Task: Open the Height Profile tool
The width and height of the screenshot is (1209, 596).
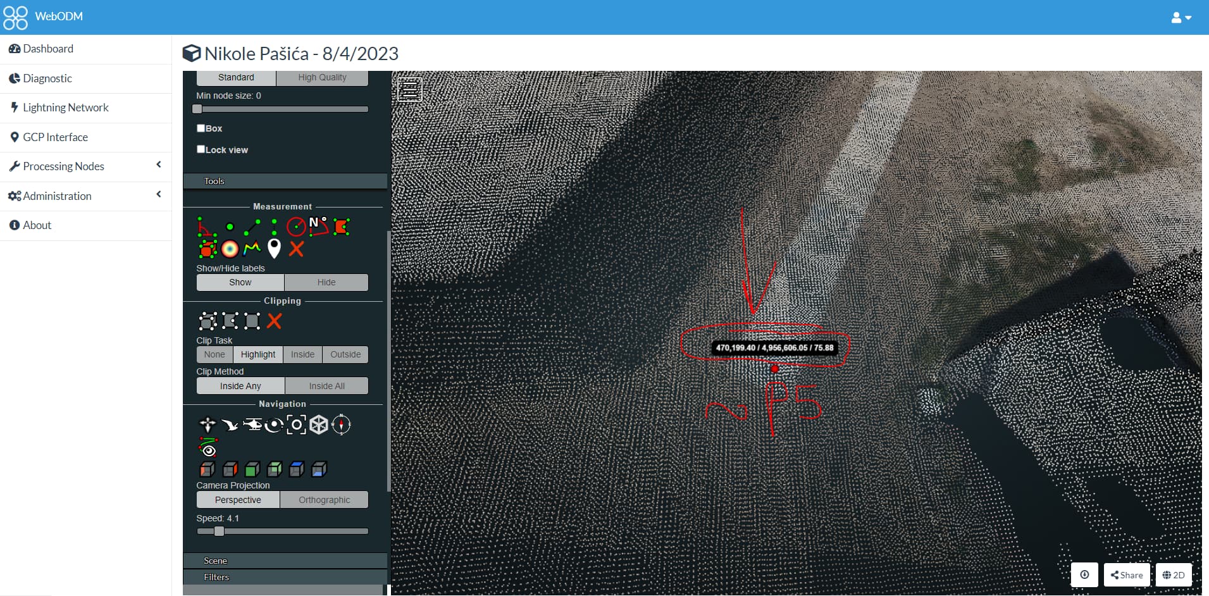Action: coord(251,249)
